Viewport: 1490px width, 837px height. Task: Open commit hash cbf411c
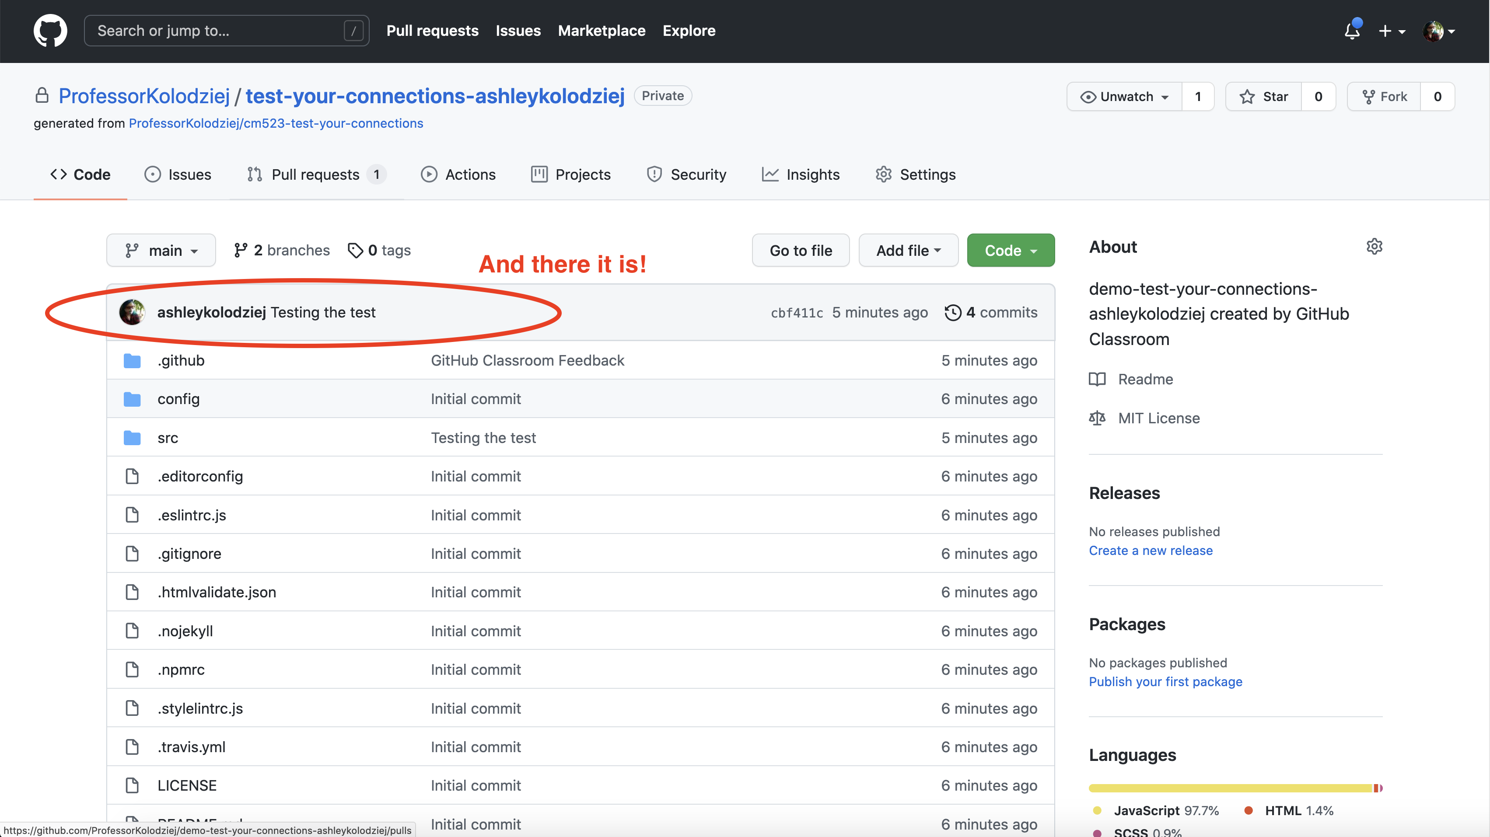(797, 313)
